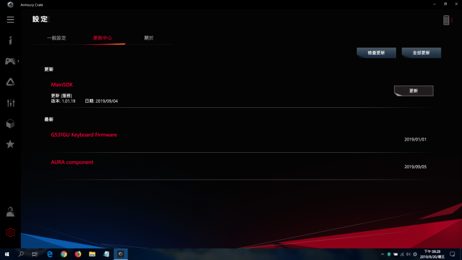The height and width of the screenshot is (260, 462).
Task: Open the Featured star icon
Action: click(x=10, y=144)
